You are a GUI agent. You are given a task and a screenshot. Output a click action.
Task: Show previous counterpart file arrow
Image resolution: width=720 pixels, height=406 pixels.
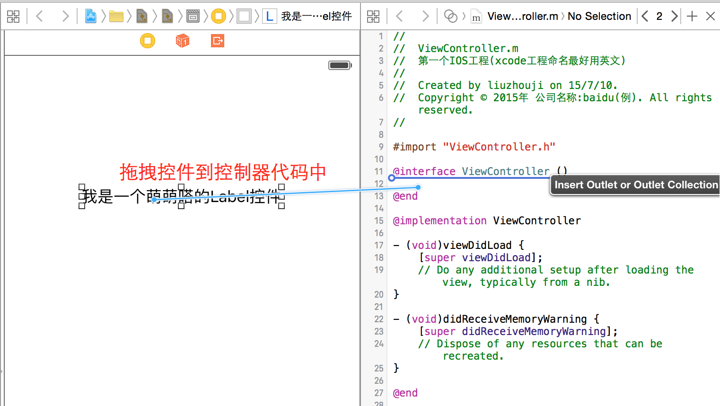[645, 17]
